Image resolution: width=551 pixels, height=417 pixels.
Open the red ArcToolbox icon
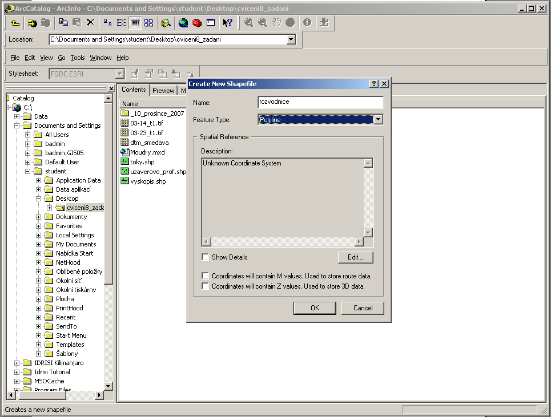(197, 23)
